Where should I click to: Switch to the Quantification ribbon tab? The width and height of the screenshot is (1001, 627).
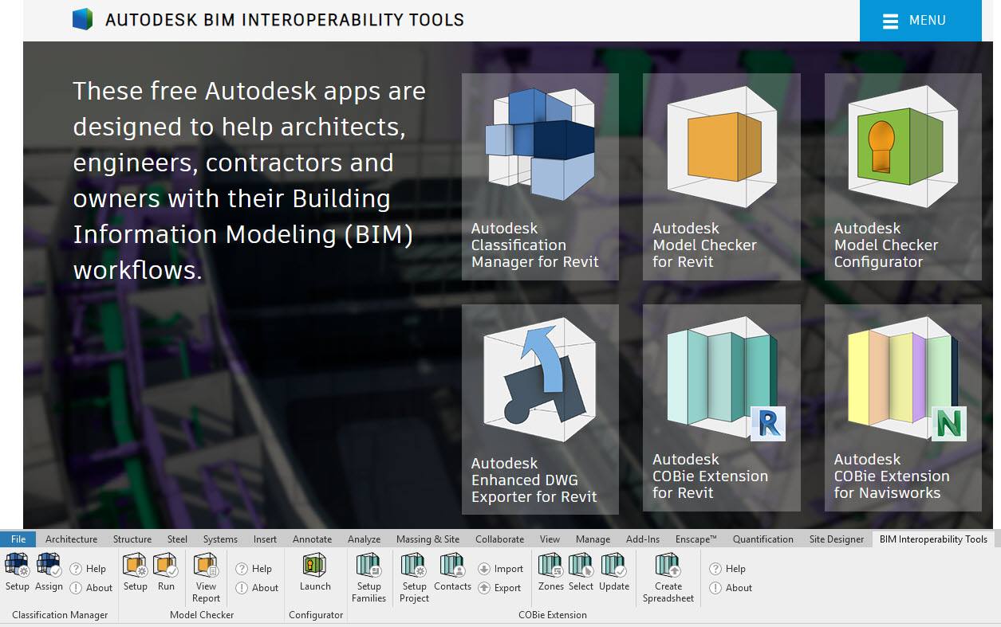(763, 539)
